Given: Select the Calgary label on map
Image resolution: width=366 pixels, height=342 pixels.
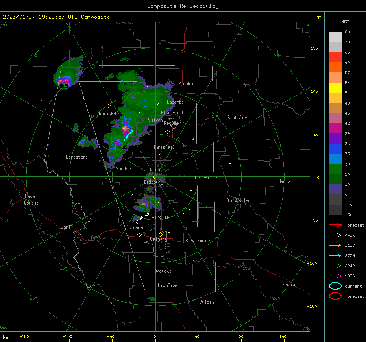Looking at the screenshot, I should 159,239.
